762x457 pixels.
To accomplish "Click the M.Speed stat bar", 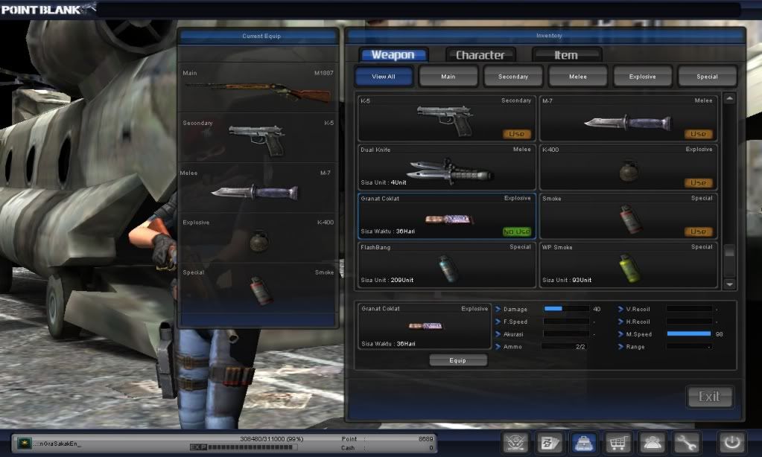I will pyautogui.click(x=689, y=333).
